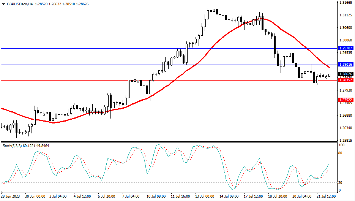Click the 13 Jul 00:00 time label

pyautogui.click(x=204, y=196)
